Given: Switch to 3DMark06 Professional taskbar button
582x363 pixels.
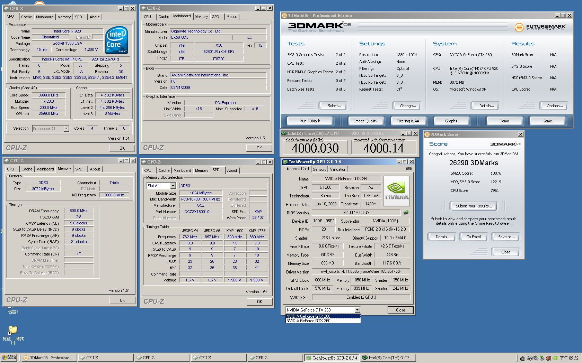Looking at the screenshot, I should 49,358.
